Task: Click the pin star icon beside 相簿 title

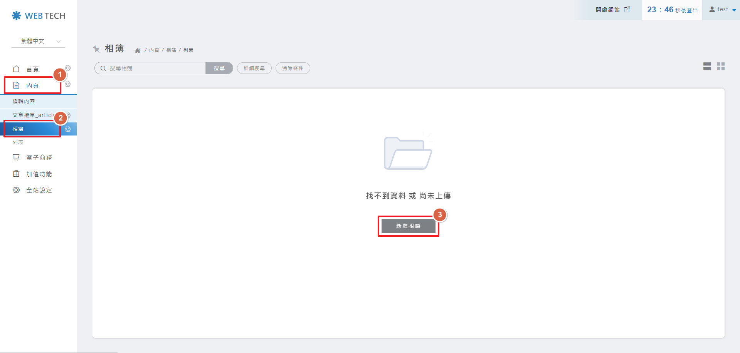Action: coord(96,49)
